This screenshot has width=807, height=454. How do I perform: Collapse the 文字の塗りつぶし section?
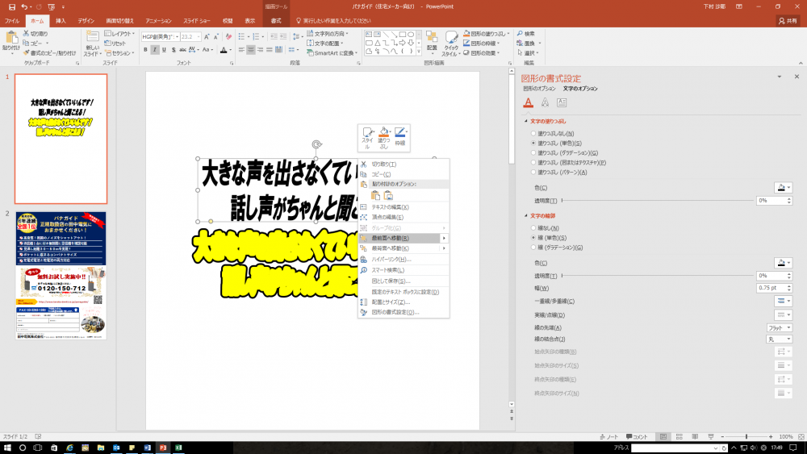pyautogui.click(x=525, y=121)
